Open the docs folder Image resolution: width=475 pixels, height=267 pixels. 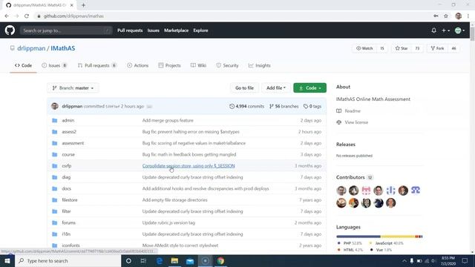(66, 188)
